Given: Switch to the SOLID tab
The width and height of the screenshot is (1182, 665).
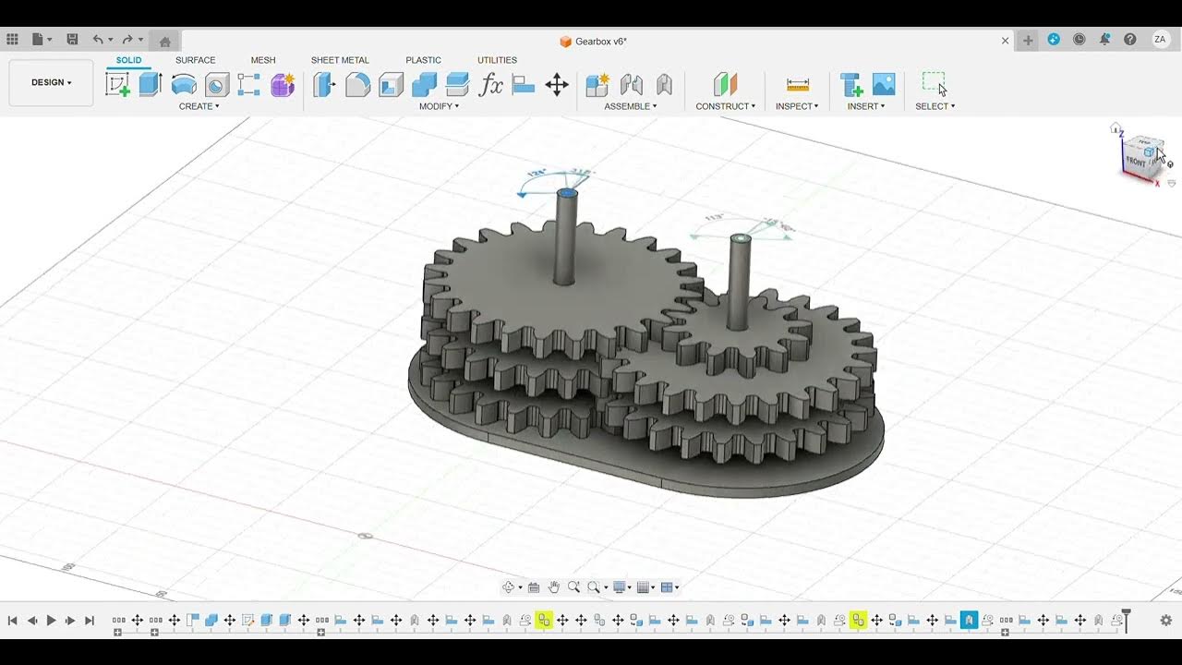Looking at the screenshot, I should click(x=129, y=60).
